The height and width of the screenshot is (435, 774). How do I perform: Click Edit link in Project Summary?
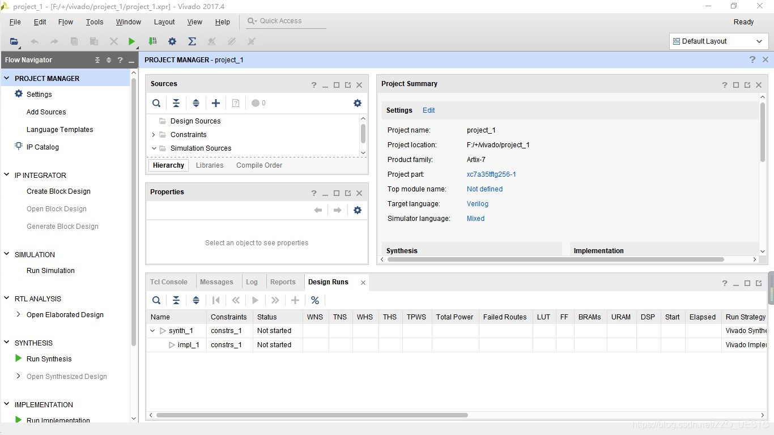click(x=429, y=110)
